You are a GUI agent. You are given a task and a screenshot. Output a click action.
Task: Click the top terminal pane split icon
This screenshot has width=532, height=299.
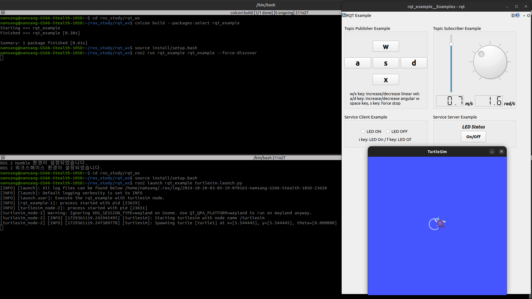(3, 13)
